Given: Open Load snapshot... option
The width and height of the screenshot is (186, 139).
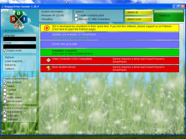Looking at the screenshot, I should pyautogui.click(x=15, y=61).
